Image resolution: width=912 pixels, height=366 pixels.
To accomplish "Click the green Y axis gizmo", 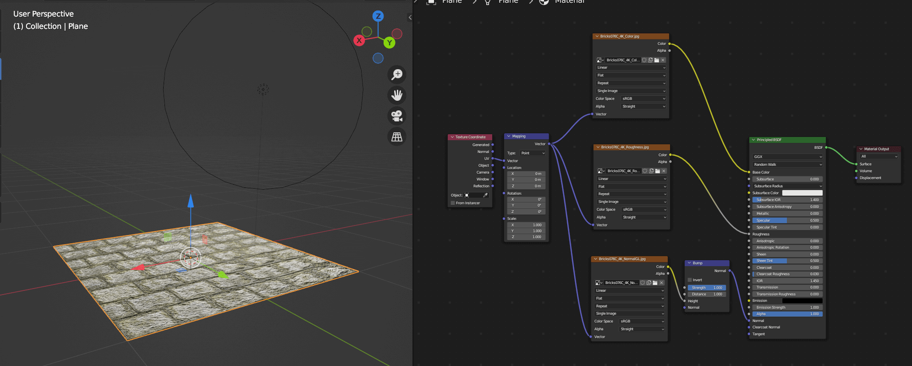I will click(390, 43).
